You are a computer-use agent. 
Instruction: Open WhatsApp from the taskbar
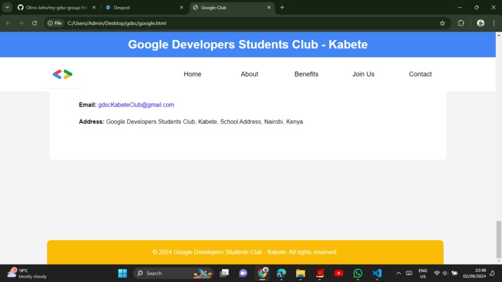[358, 273]
